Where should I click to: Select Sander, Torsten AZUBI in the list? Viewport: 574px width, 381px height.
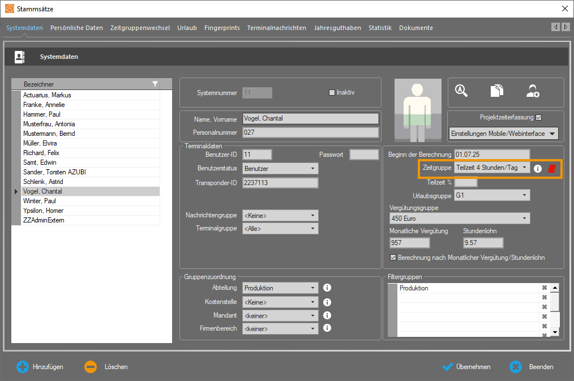[x=54, y=172]
